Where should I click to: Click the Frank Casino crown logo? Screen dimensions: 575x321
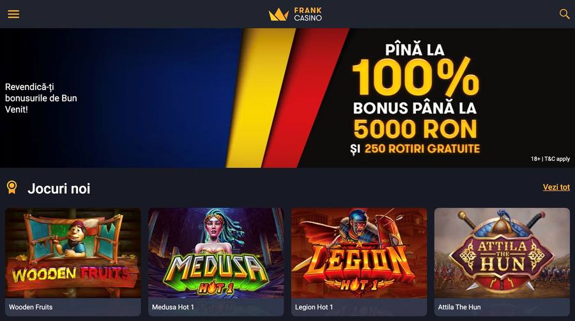(279, 14)
